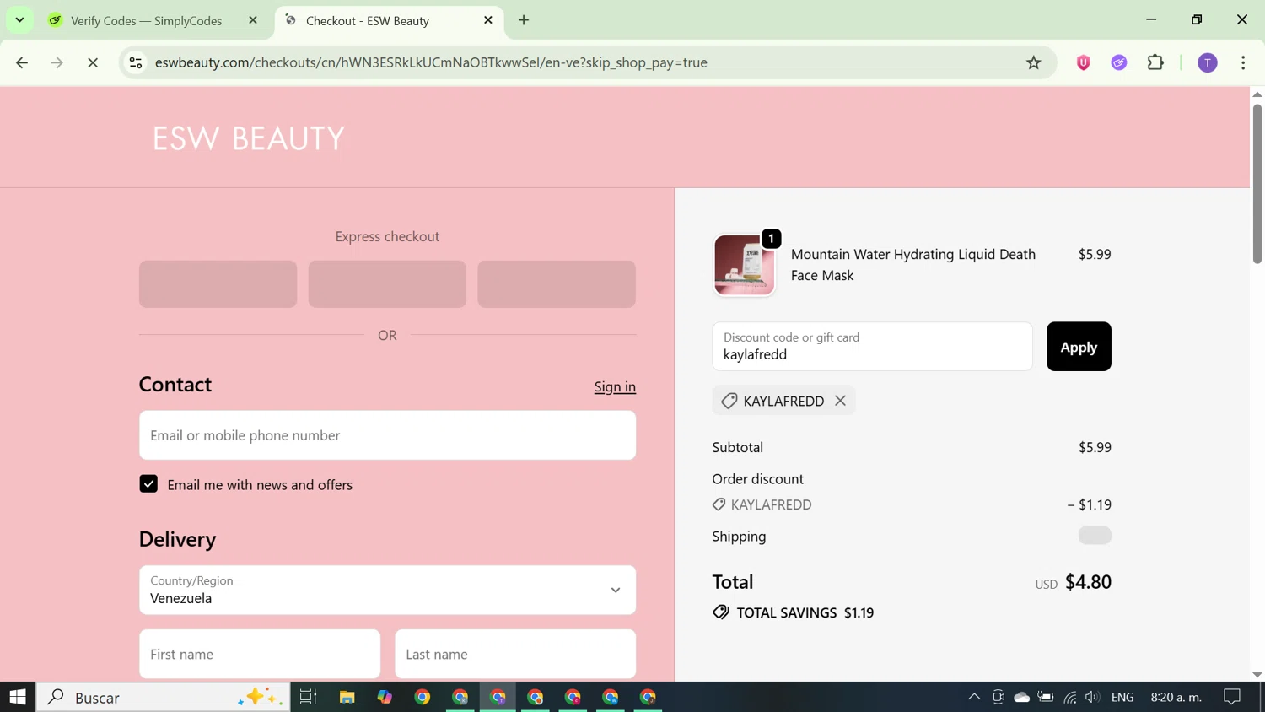The image size is (1265, 712).
Task: Open File Explorer from the taskbar
Action: pyautogui.click(x=347, y=697)
